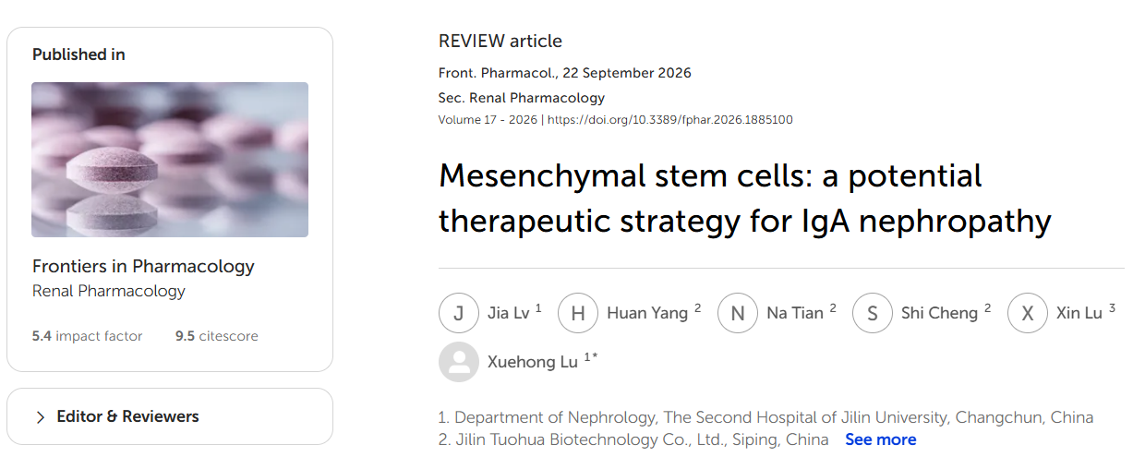This screenshot has width=1133, height=457.
Task: Click the J avatar icon for Jia Lv
Action: (x=459, y=313)
